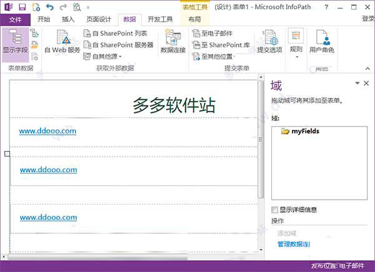Open Customize Quick Access Toolbar arrow
The height and width of the screenshot is (272, 375).
coord(88,7)
